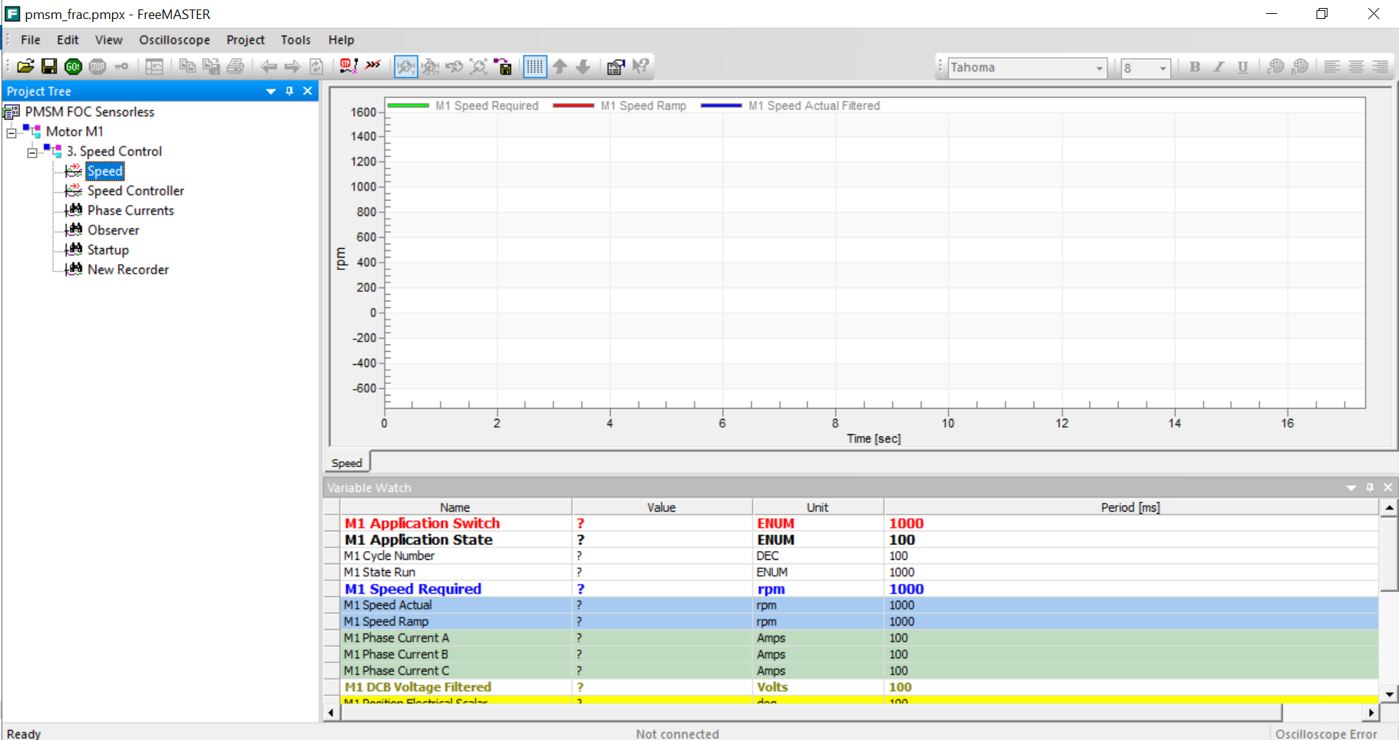
Task: Open the Tahoma font dropdown
Action: pyautogui.click(x=1099, y=68)
